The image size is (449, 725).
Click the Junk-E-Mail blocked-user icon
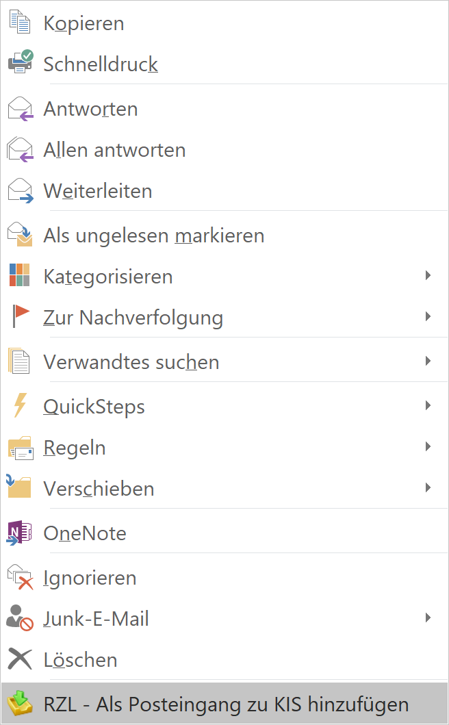19,618
